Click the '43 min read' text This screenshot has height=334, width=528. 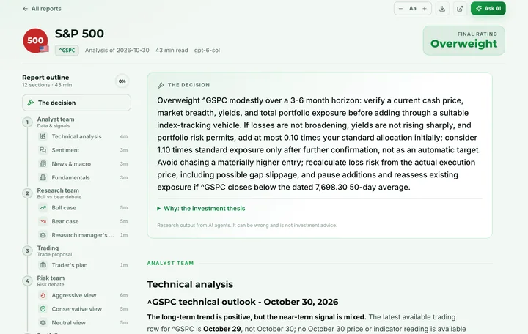[x=172, y=50]
